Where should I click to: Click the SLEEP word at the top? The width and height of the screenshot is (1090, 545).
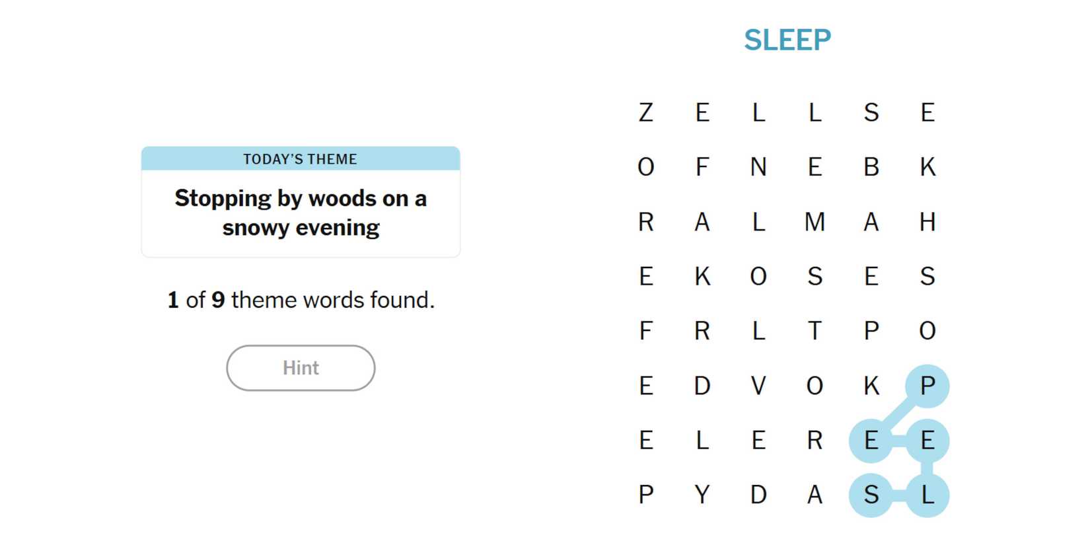787,40
